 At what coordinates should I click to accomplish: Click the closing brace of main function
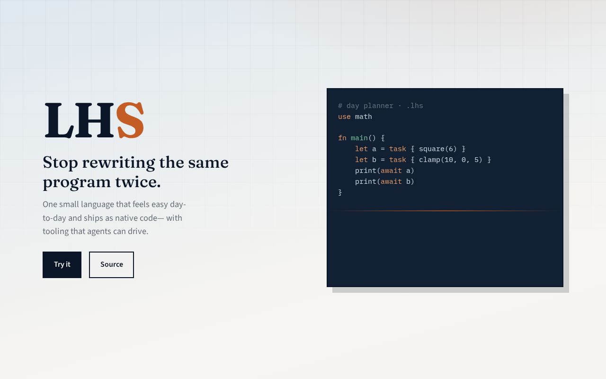click(x=340, y=193)
